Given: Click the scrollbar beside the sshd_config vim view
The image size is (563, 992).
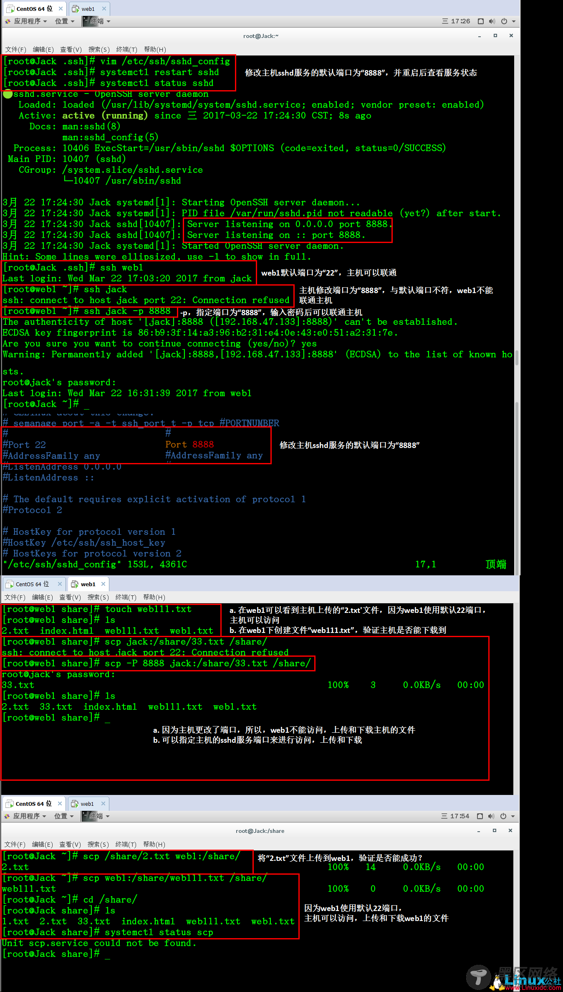Looking at the screenshot, I should click(517, 488).
